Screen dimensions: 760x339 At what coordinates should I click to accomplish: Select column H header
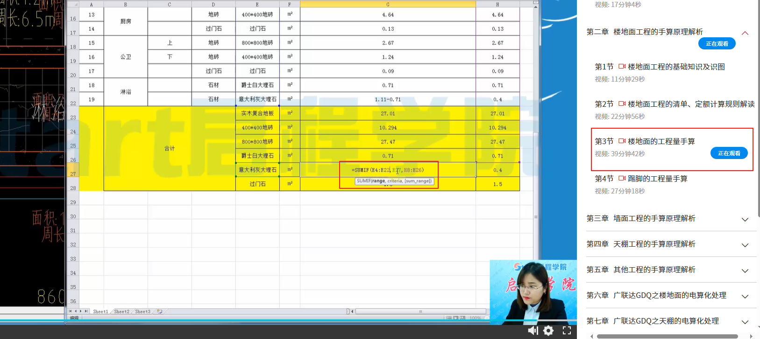497,4
